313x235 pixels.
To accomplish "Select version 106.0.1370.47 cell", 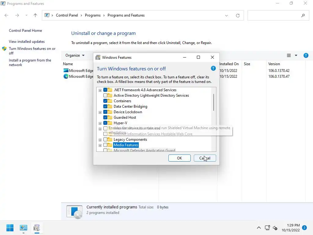I will coord(279,76).
